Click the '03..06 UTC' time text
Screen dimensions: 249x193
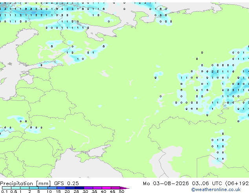207,184
